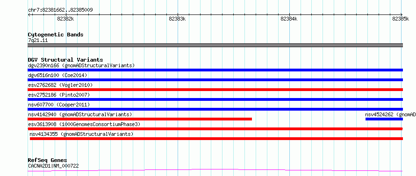Click the 82383k ruler label
This screenshot has height=176, width=416.
pos(177,19)
